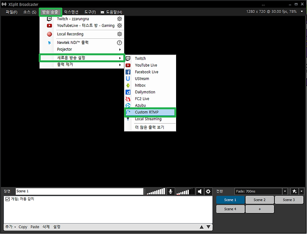Screen dimensions: 307x234
Task: Choose 더 많은 출력 보기
Action: tap(150, 127)
